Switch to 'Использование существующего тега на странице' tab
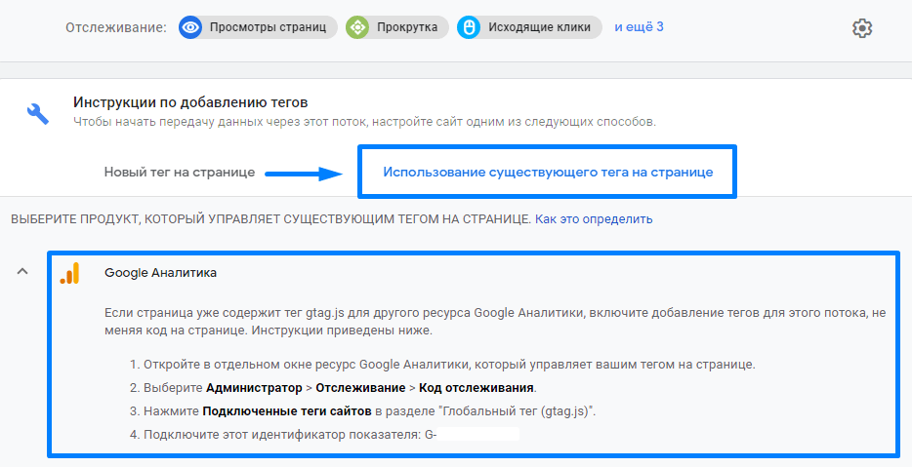912x467 pixels. [548, 172]
